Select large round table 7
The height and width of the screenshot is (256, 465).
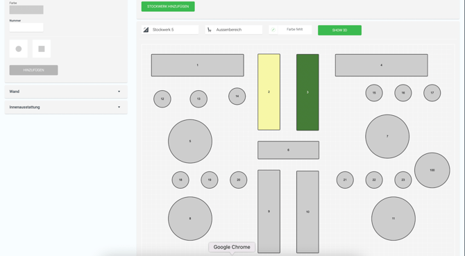(x=387, y=136)
